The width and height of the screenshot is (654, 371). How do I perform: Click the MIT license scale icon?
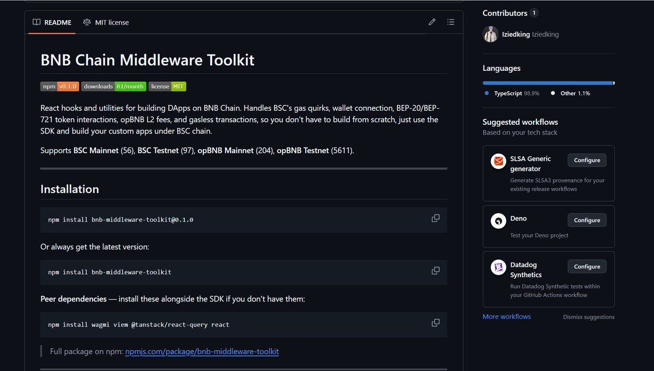[87, 22]
